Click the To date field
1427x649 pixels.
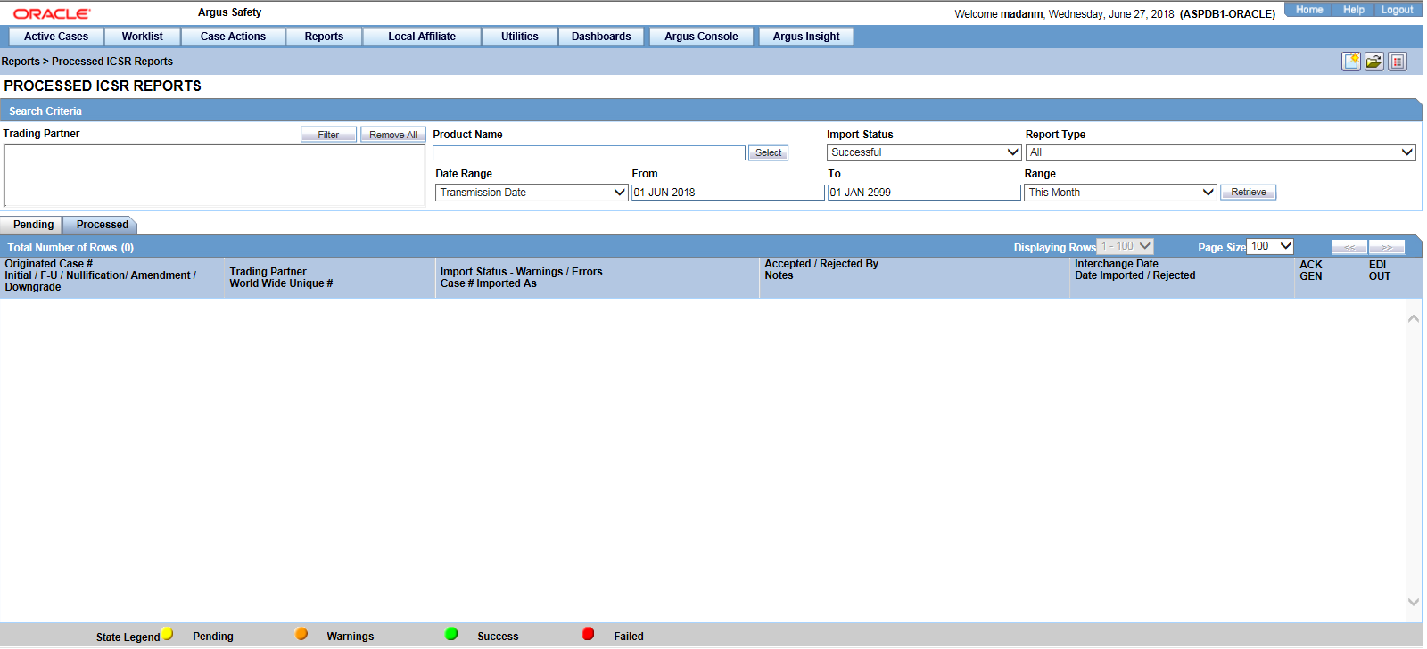pyautogui.click(x=924, y=193)
